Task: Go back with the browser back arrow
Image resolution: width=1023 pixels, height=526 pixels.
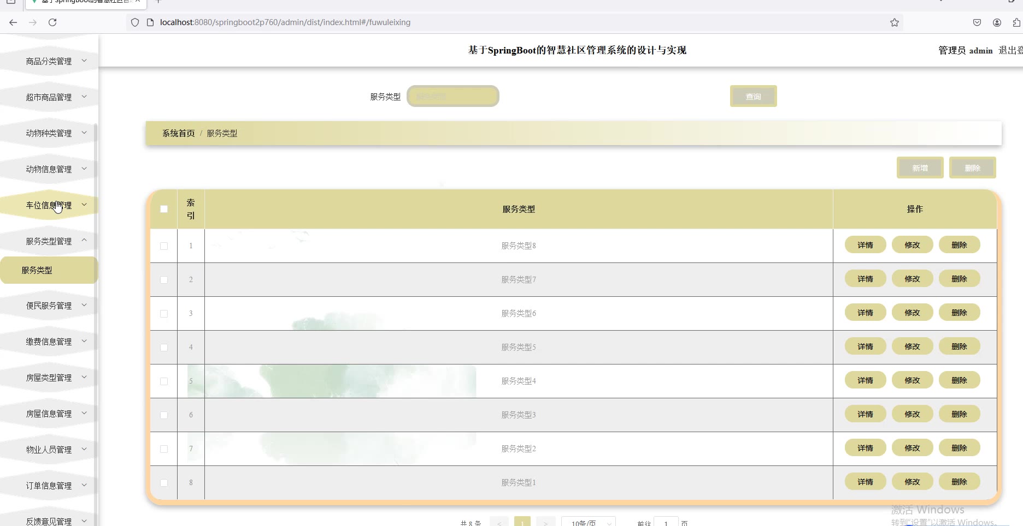Action: coord(13,22)
